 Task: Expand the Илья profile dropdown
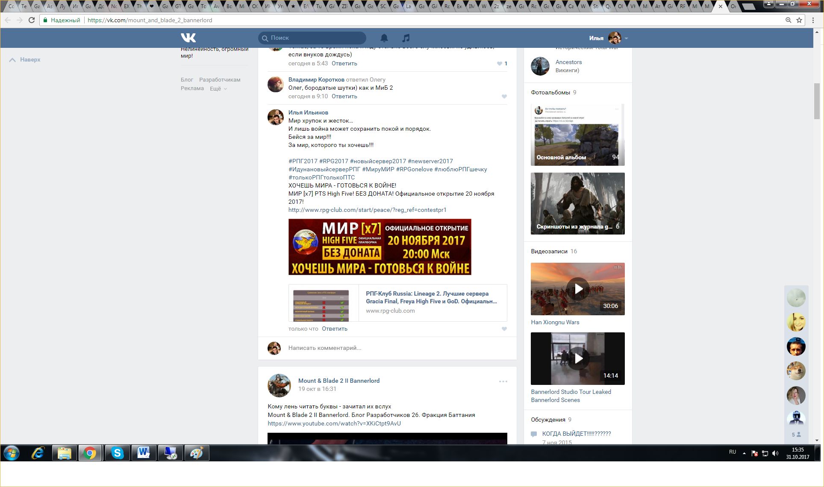[x=626, y=38]
